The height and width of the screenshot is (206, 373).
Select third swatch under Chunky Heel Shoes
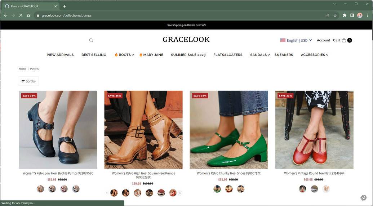(x=241, y=189)
